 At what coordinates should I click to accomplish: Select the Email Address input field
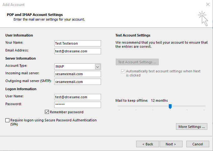point(77,51)
